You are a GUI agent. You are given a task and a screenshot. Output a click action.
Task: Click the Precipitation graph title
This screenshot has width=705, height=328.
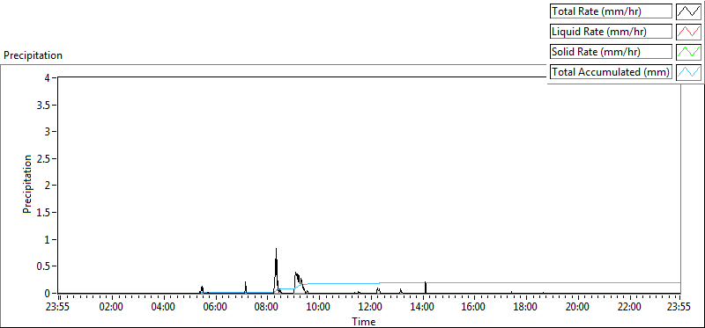tap(33, 55)
